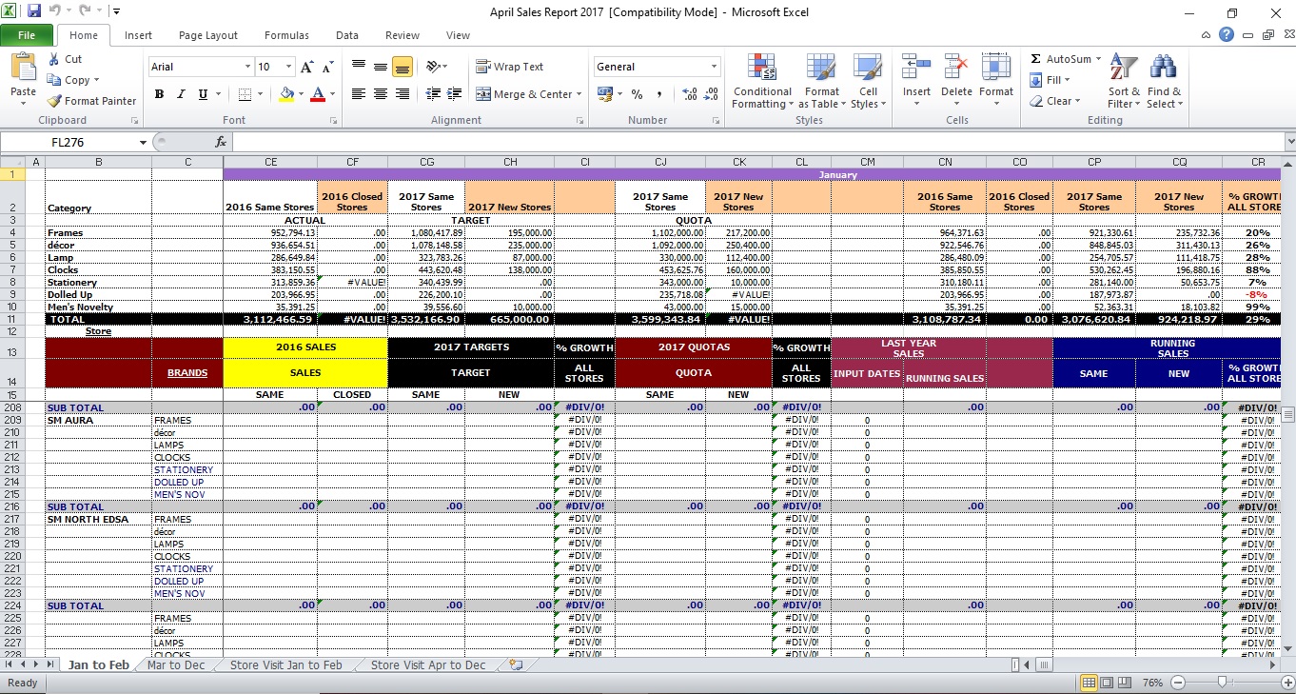The width and height of the screenshot is (1296, 694).
Task: Click the zoom slider handle
Action: [x=1222, y=683]
